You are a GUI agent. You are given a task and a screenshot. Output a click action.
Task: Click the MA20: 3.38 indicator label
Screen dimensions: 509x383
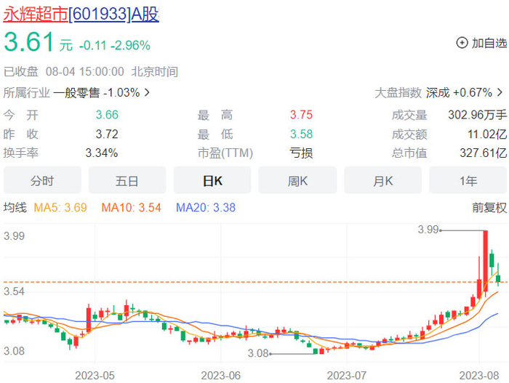206,207
